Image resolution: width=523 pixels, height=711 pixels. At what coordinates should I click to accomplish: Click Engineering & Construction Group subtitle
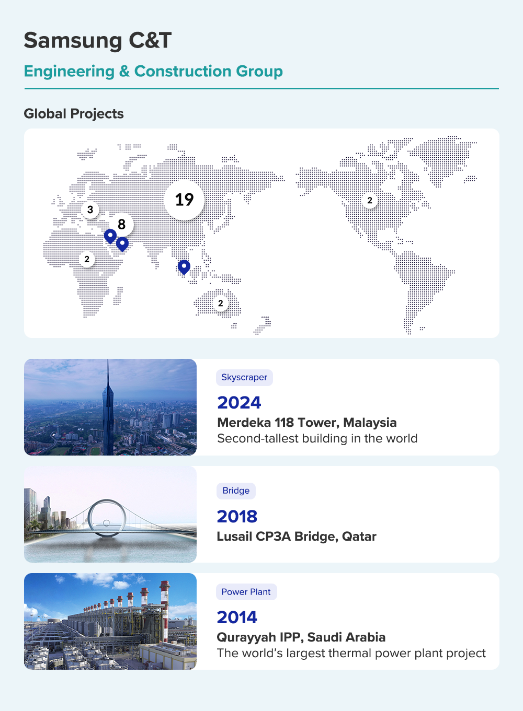click(153, 71)
